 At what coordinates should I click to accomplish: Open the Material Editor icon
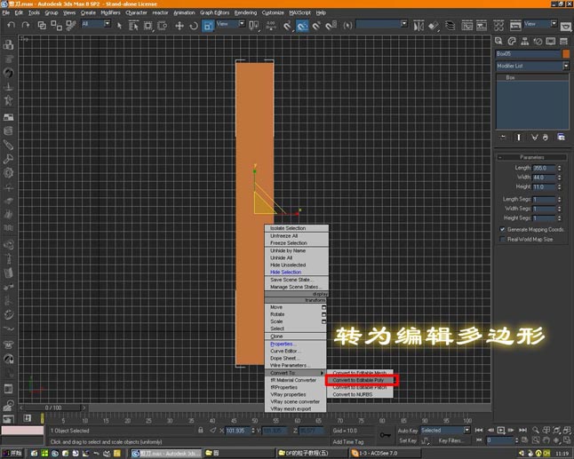tap(498, 26)
